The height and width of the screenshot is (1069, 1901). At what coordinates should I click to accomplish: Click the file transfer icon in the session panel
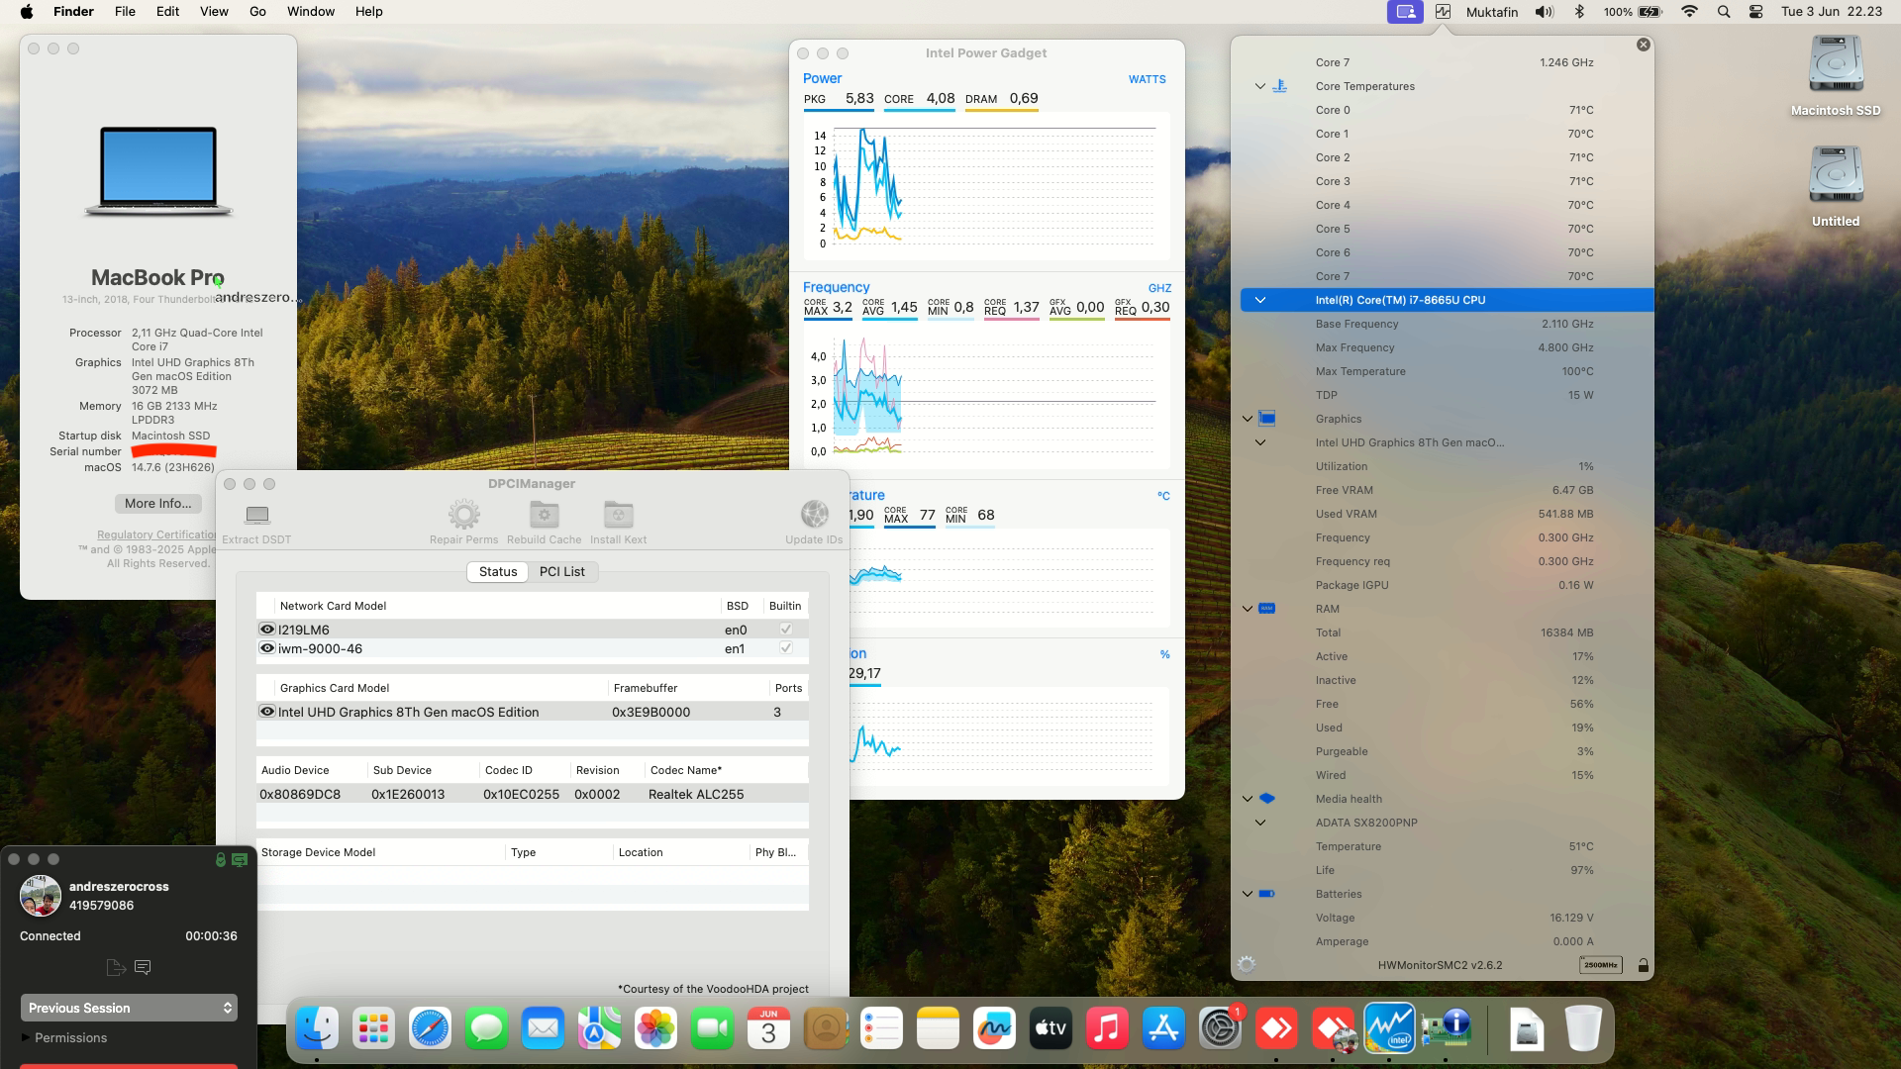point(116,967)
